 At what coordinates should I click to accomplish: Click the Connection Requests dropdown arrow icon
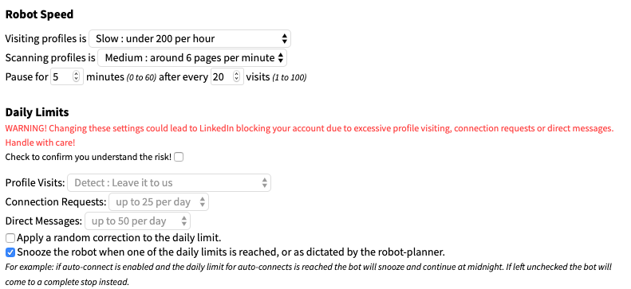click(203, 202)
